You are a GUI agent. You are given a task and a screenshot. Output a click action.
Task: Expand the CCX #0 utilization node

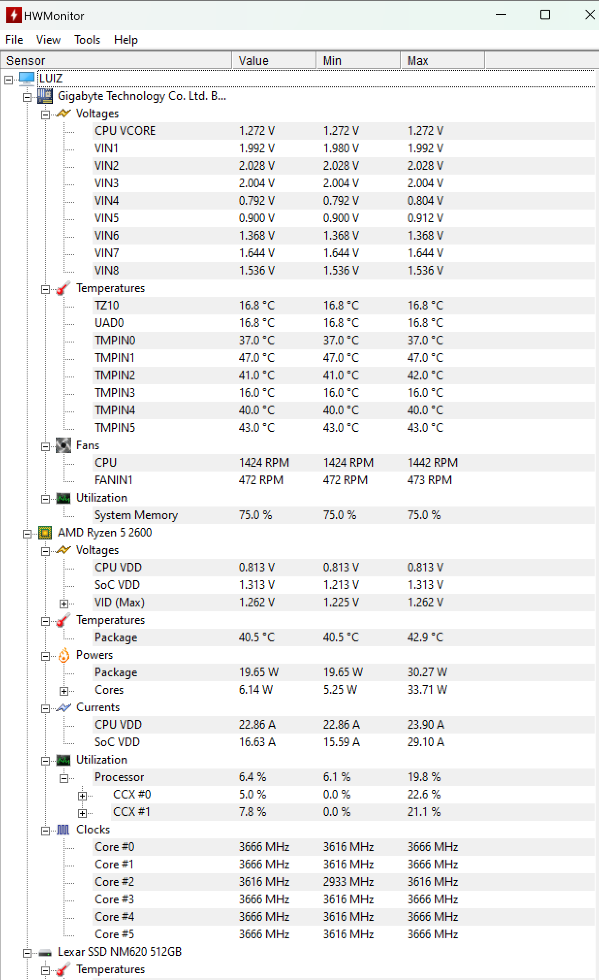pyautogui.click(x=82, y=796)
